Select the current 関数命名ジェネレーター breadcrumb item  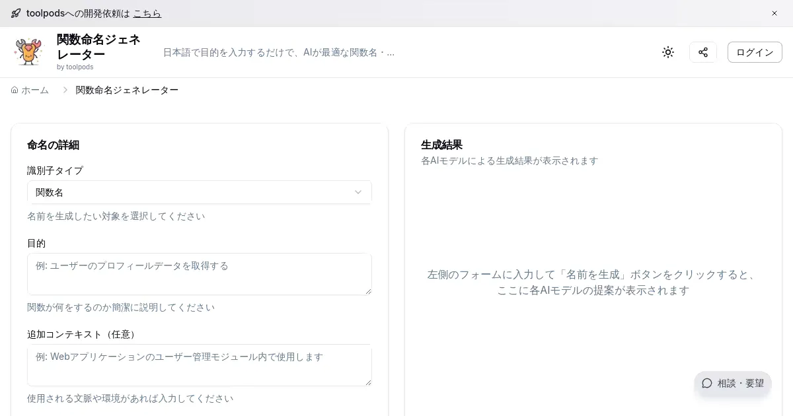pos(127,90)
